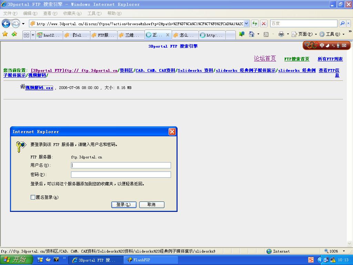Screen dimensions: 353x265
Task: Switch to the FTP服... tab
Action: pyautogui.click(x=104, y=35)
